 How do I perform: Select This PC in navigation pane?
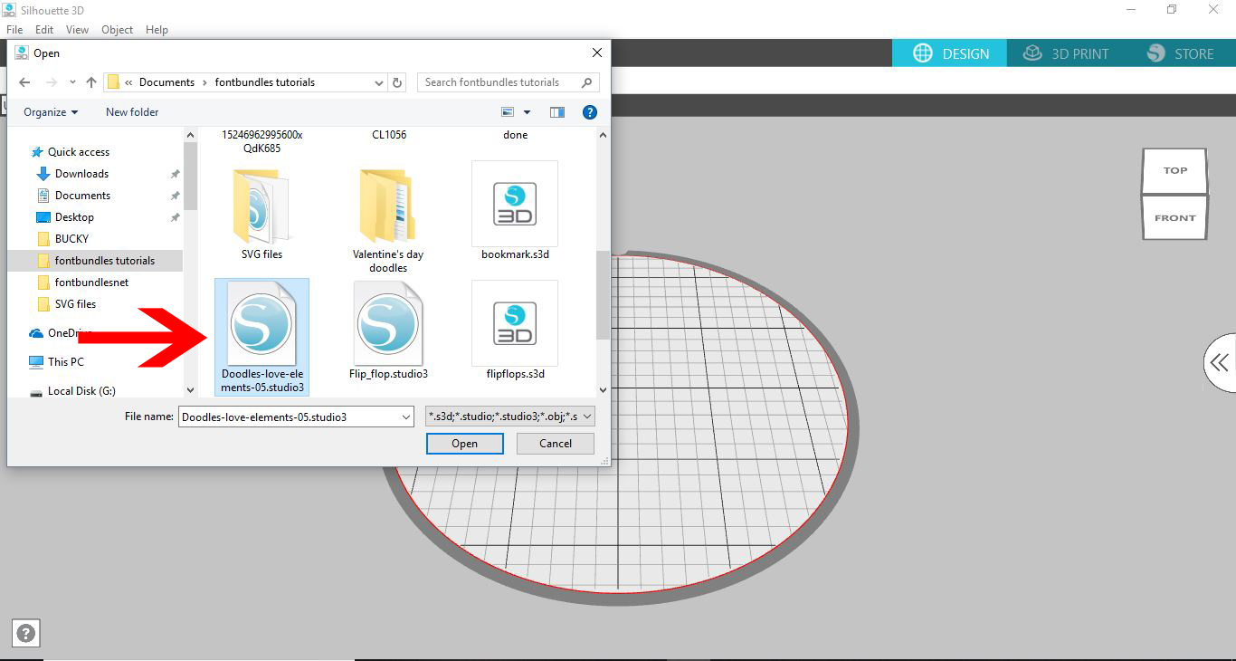click(57, 362)
